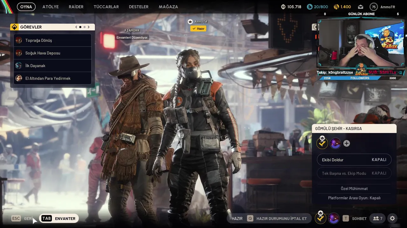
Task: Click the ready checkmark squad slot in panel
Action: coord(322,143)
